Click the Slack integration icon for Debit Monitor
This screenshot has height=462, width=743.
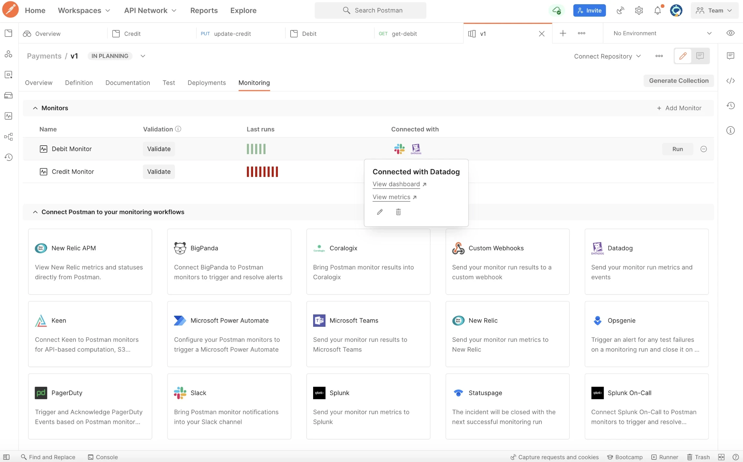point(399,149)
